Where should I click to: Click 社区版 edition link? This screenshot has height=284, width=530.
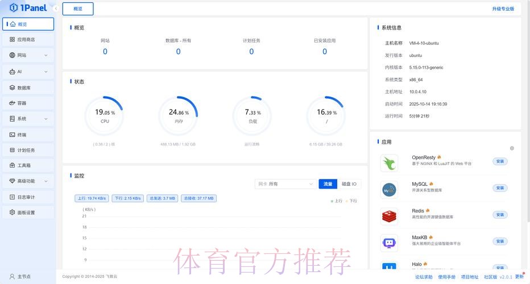click(x=490, y=277)
